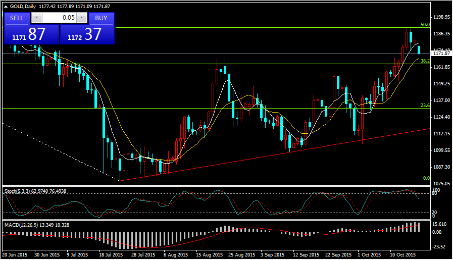Click the 1 Oct 2015 date label

pyautogui.click(x=369, y=255)
